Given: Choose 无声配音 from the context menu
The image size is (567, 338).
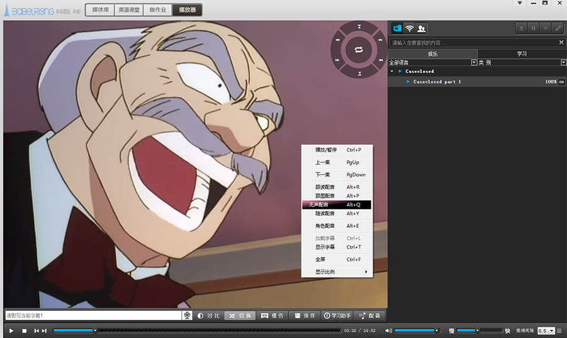Looking at the screenshot, I should tap(337, 205).
